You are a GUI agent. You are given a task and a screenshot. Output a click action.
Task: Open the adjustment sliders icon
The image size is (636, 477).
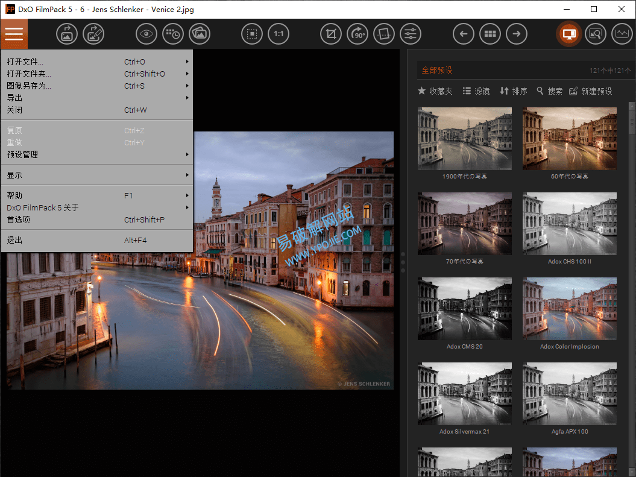(x=411, y=34)
